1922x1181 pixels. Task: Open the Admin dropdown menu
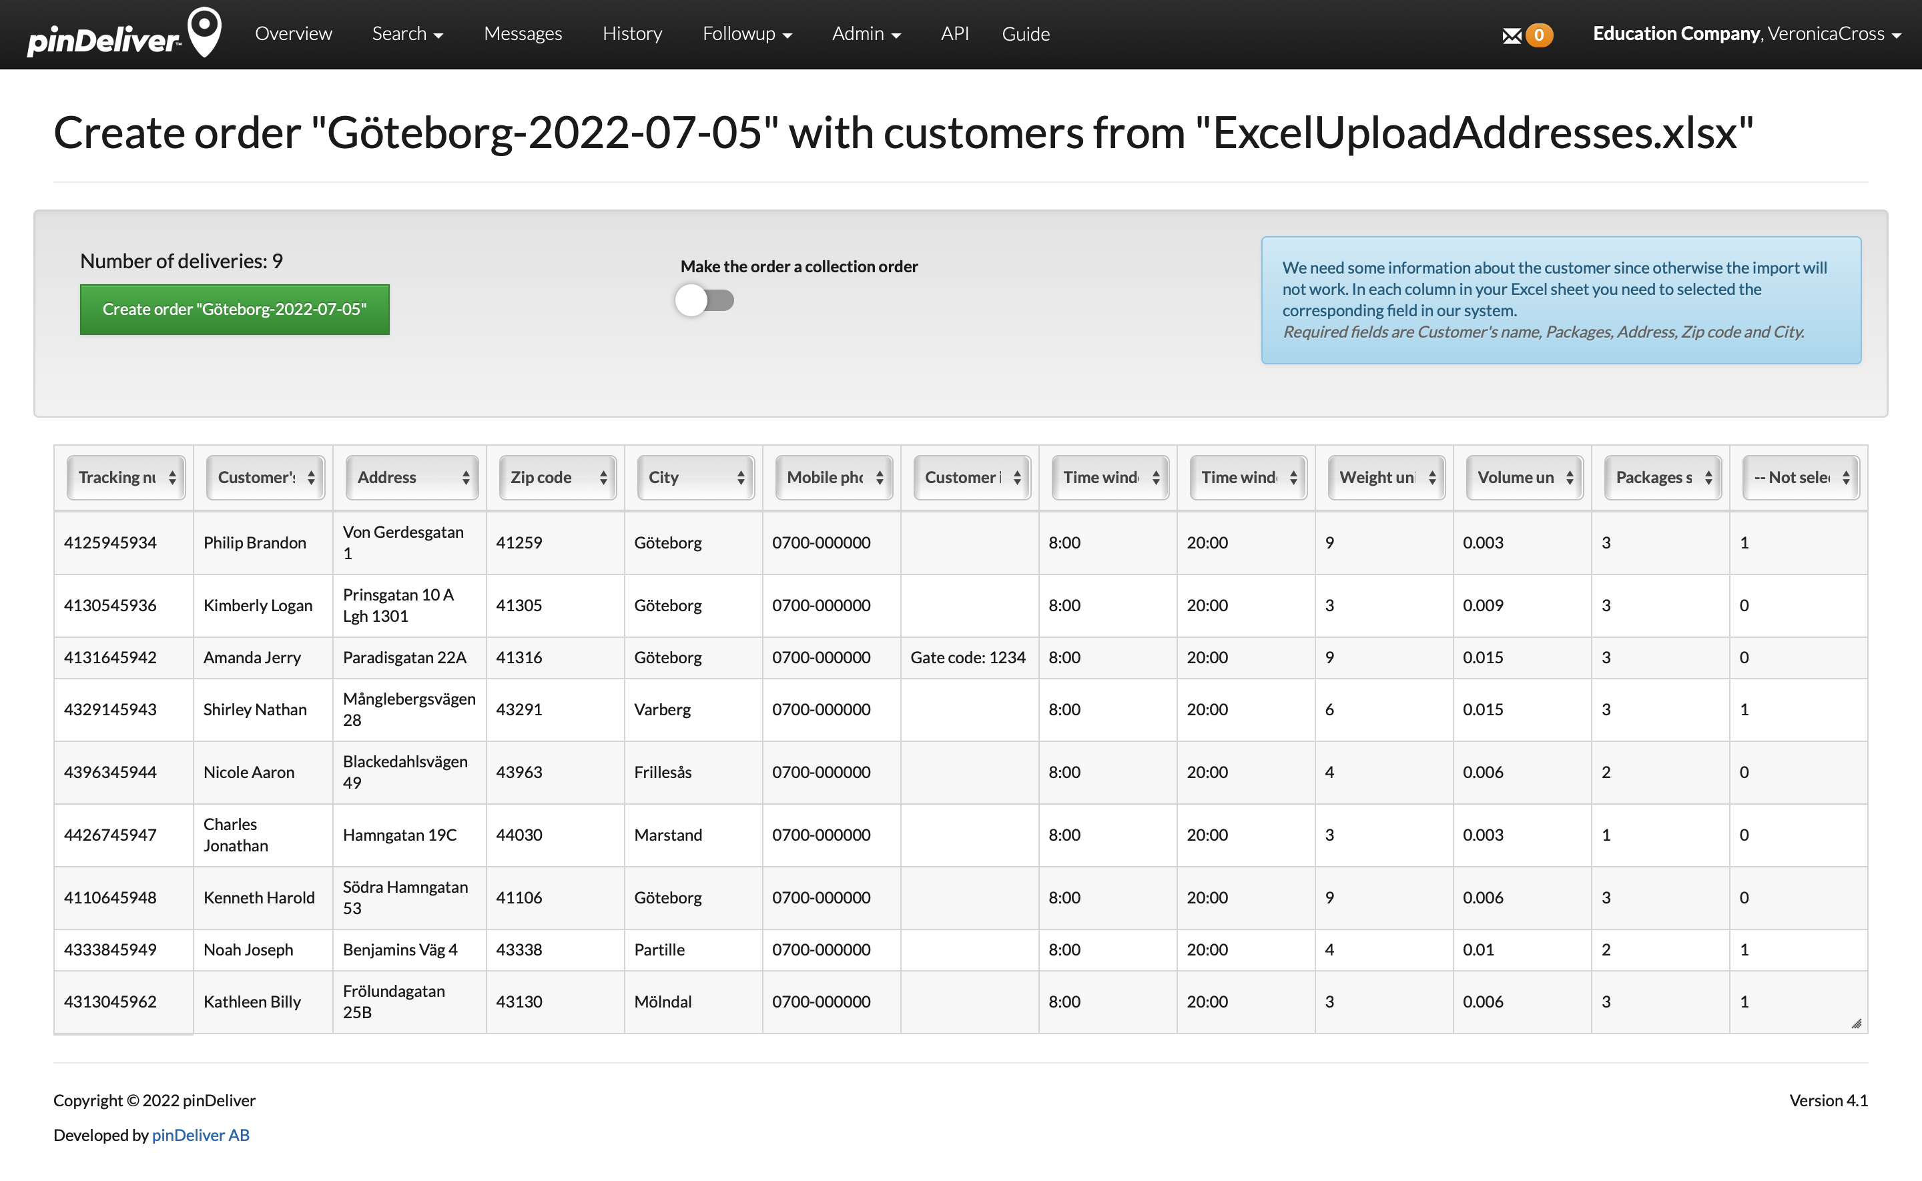coord(865,33)
